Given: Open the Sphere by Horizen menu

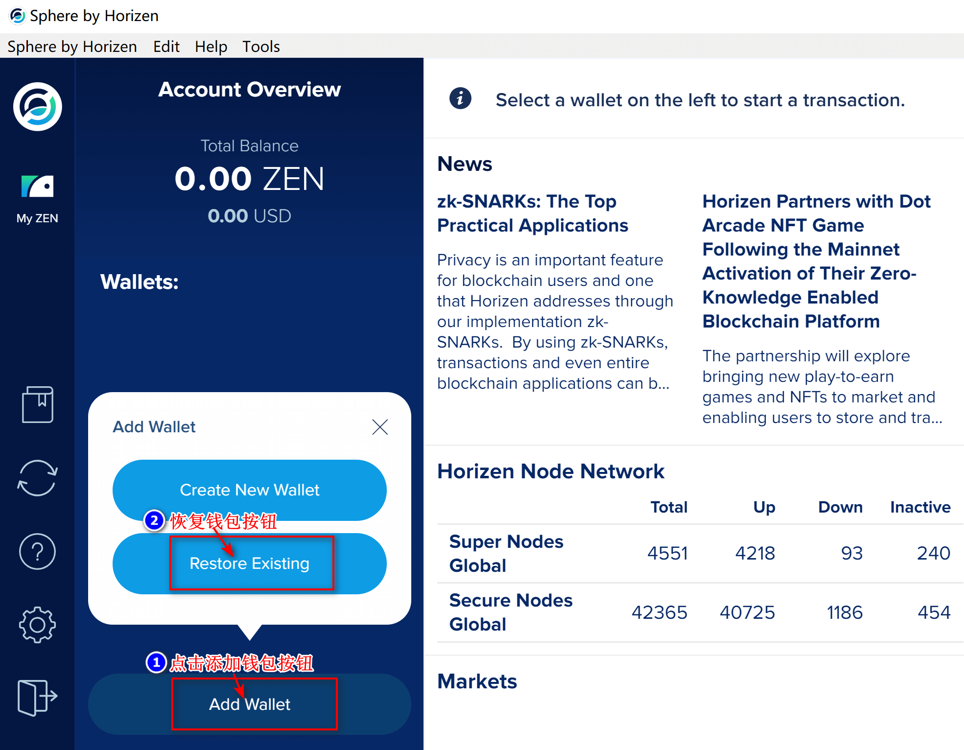Looking at the screenshot, I should tap(72, 47).
